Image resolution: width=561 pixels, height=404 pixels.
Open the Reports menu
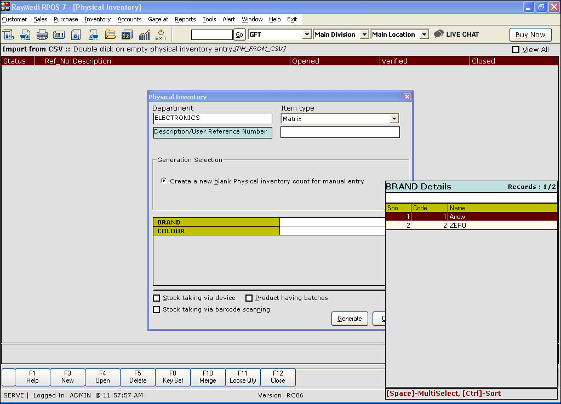(185, 19)
